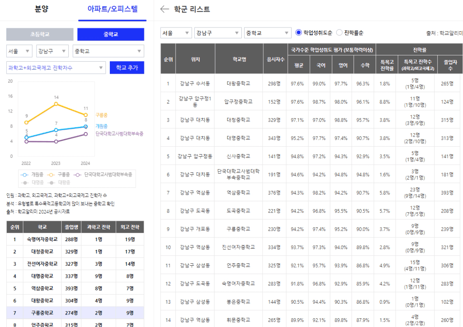Click the blue 개원중 line label on chart
Viewport: 463px width, 327px height.
101,126
